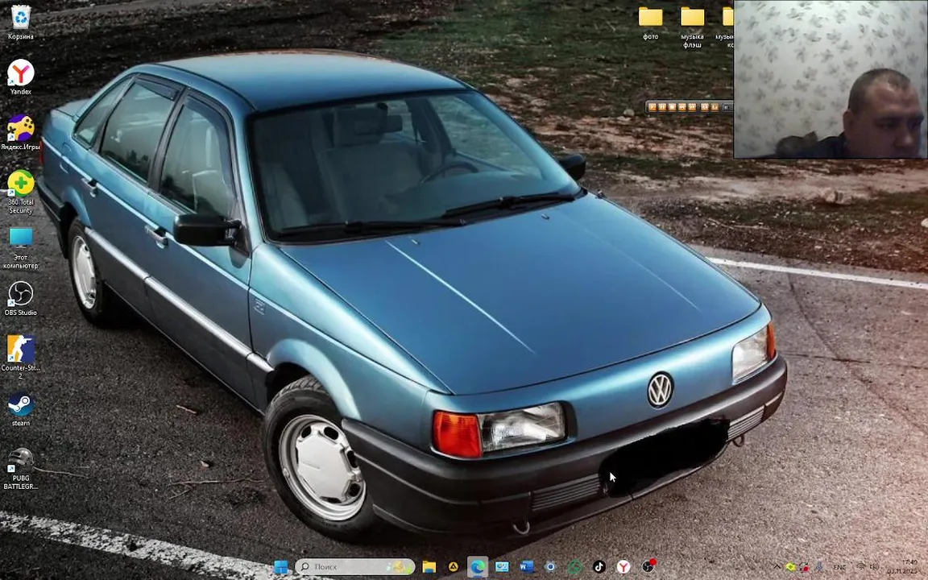Open the фото folder on the desktop

click(x=650, y=23)
